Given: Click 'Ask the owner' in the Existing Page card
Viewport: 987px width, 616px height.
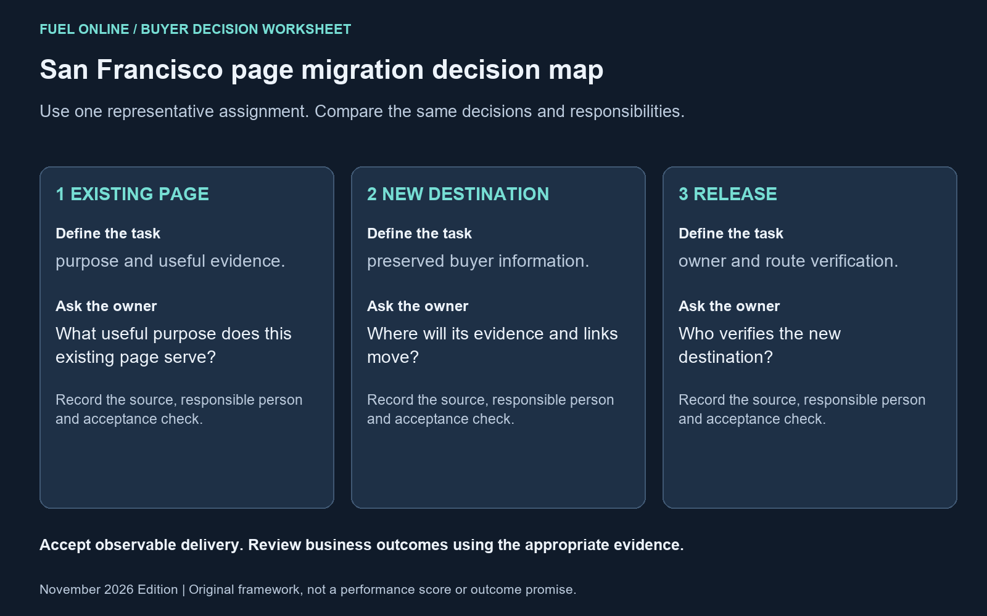Looking at the screenshot, I should (106, 306).
